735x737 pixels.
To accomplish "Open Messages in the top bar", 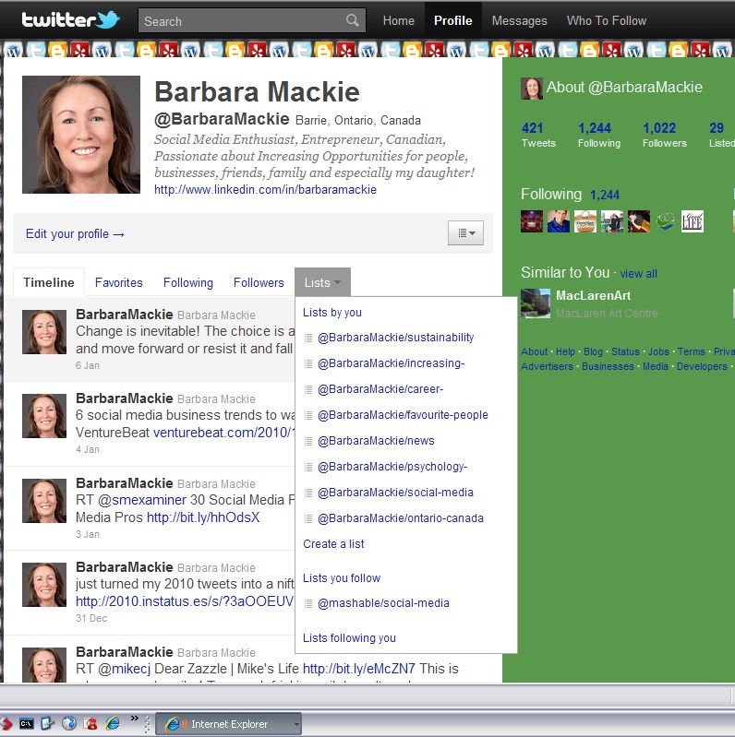I will pyautogui.click(x=519, y=20).
